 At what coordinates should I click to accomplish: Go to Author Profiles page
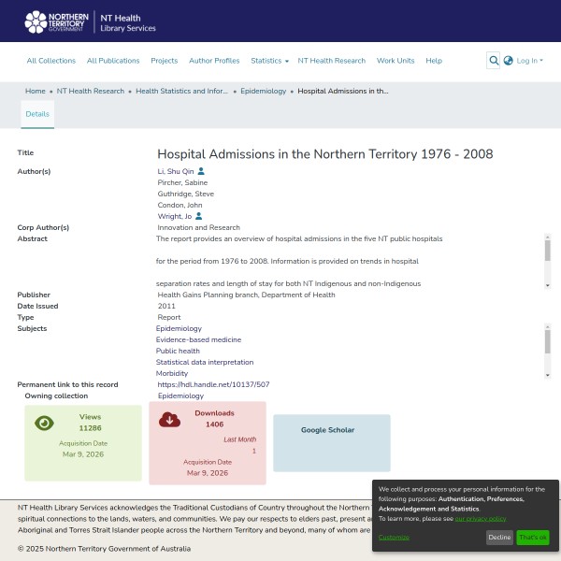tap(214, 61)
